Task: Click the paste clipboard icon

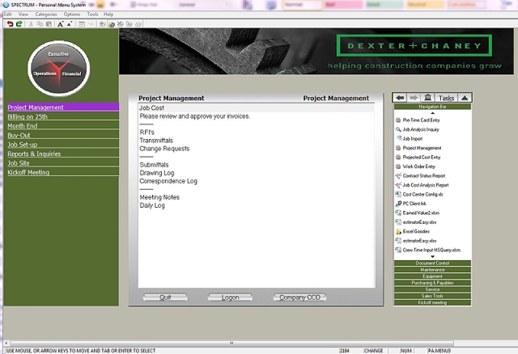Action: coord(49,23)
